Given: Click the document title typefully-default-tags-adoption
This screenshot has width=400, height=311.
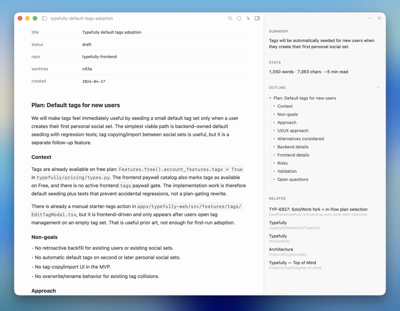Looking at the screenshot, I should pyautogui.click(x=82, y=19).
